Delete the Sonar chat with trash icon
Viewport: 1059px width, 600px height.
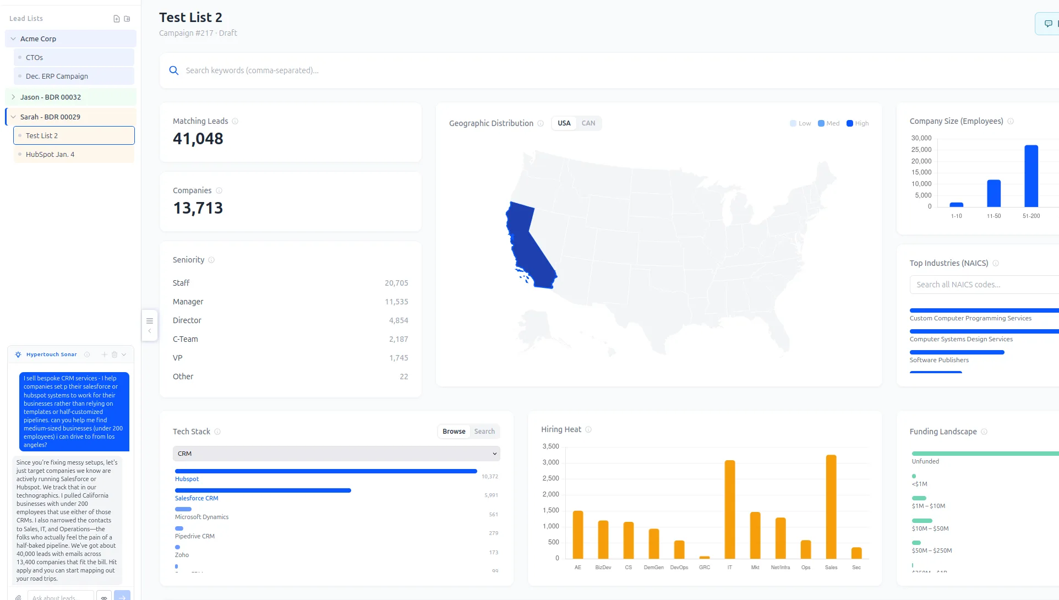coord(114,354)
